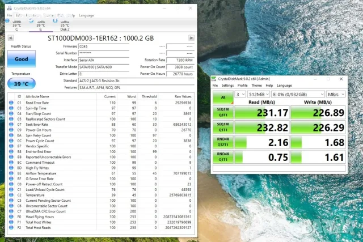363x242 pixels.
Task: Click the status circle beside Power-On Hours
Action: click(11, 130)
